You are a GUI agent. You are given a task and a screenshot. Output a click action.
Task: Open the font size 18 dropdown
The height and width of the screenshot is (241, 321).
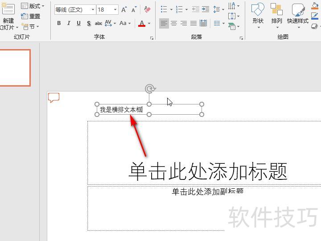click(x=115, y=10)
